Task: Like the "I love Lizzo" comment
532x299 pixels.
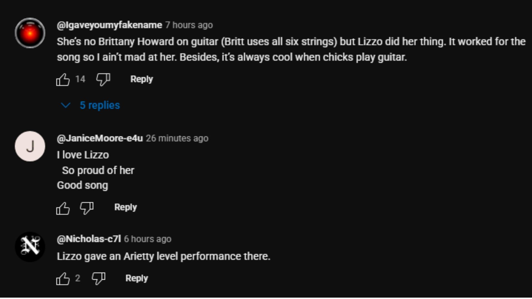Action: tap(63, 208)
